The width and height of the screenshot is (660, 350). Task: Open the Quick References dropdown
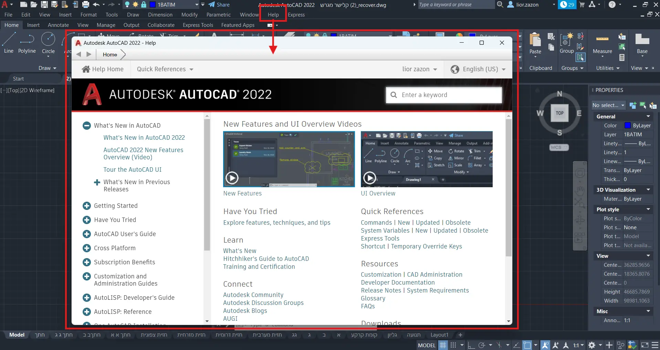(x=165, y=69)
